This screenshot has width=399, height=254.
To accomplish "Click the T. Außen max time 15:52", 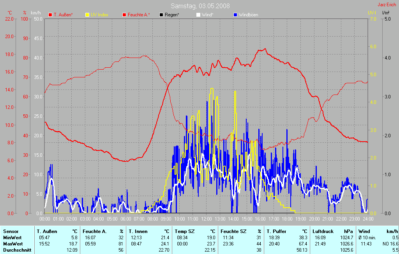I will [44, 244].
